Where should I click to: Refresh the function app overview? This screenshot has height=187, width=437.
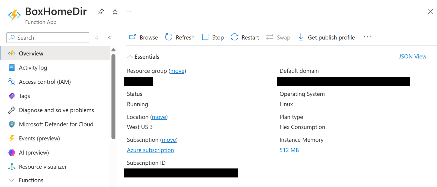pos(180,37)
